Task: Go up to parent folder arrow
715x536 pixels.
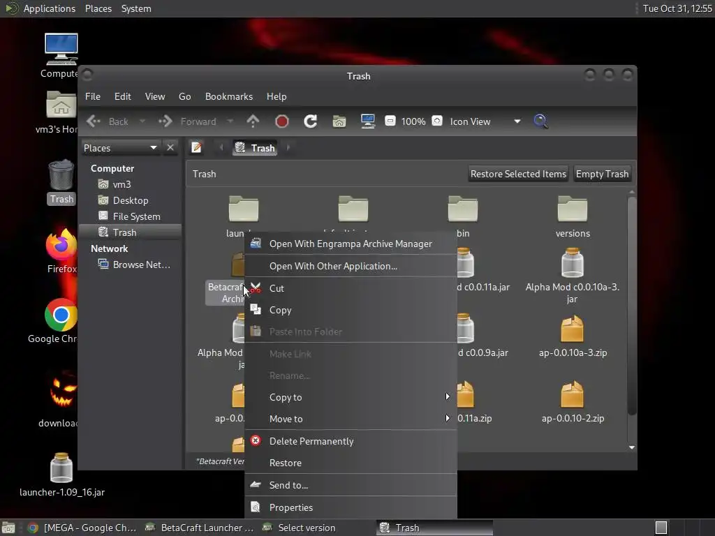Action: [x=253, y=121]
